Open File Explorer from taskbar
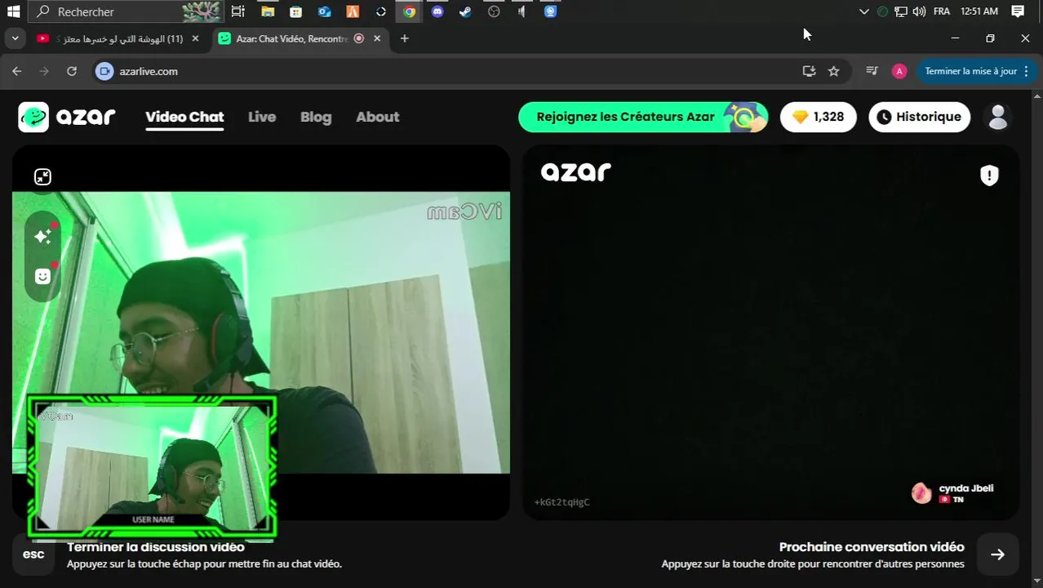Viewport: 1043px width, 588px height. click(x=267, y=11)
